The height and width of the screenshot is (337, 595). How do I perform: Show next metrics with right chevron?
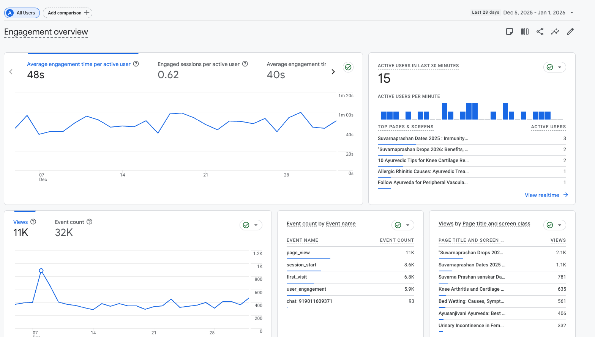pos(333,72)
